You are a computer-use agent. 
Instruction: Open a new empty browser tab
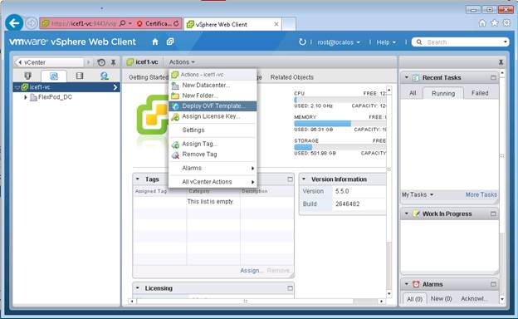click(289, 24)
